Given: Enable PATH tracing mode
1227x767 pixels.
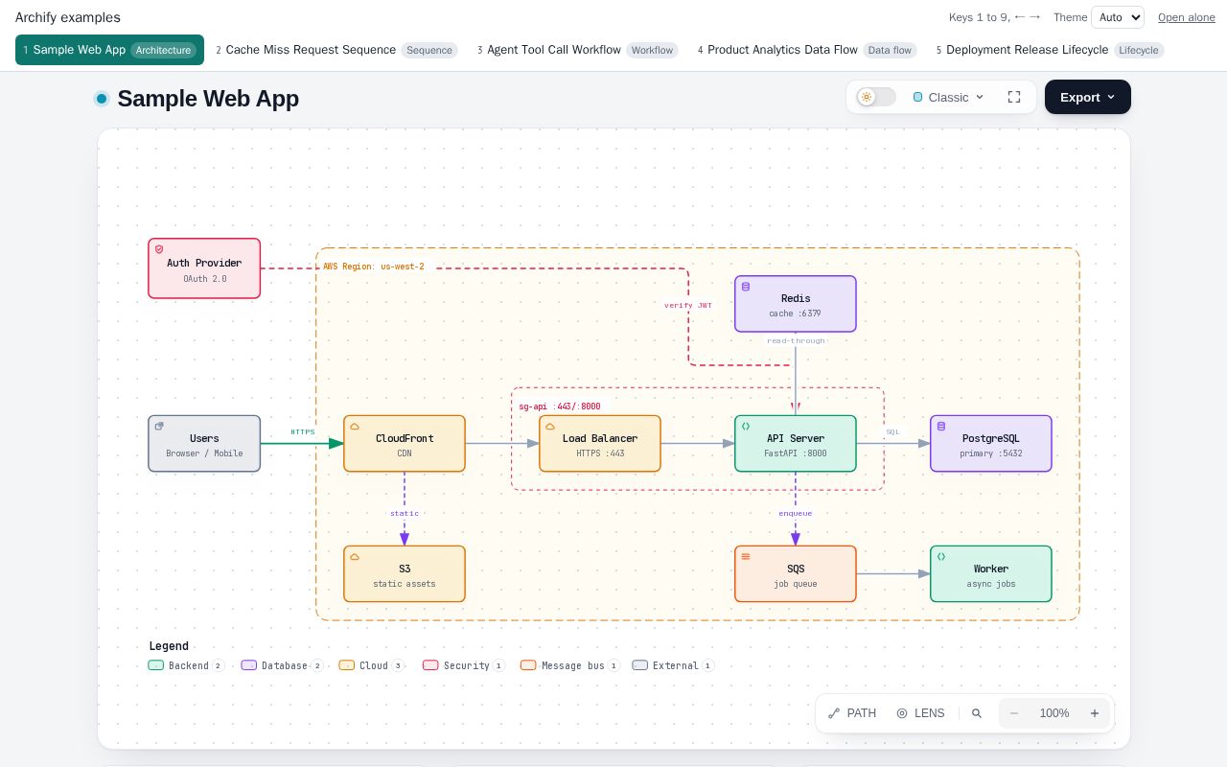Looking at the screenshot, I should point(852,713).
